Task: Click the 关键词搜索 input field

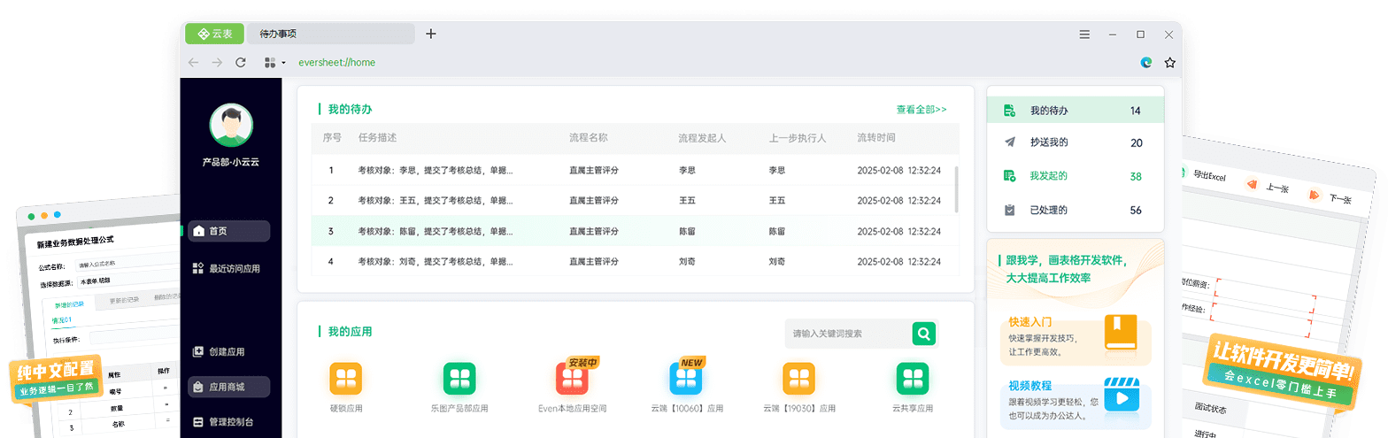Action: coord(845,334)
